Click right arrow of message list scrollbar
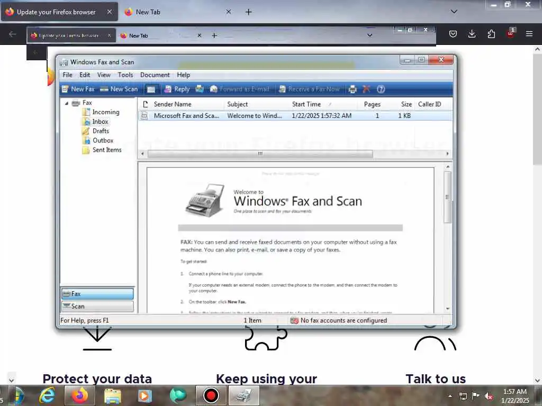 coord(448,154)
